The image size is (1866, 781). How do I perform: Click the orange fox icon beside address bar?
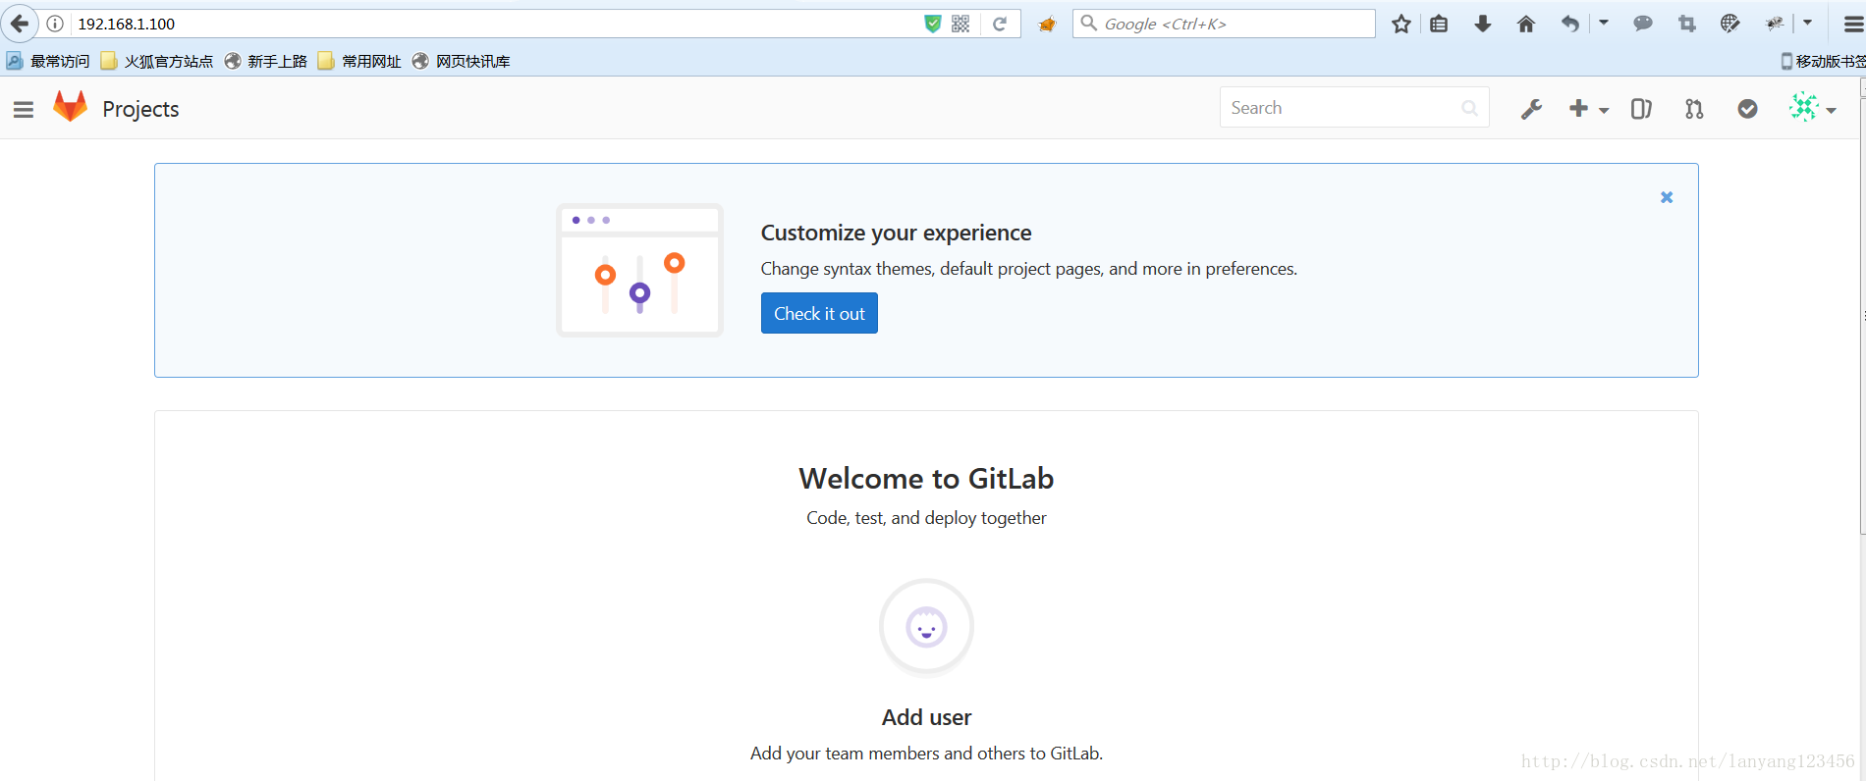pos(1047,24)
